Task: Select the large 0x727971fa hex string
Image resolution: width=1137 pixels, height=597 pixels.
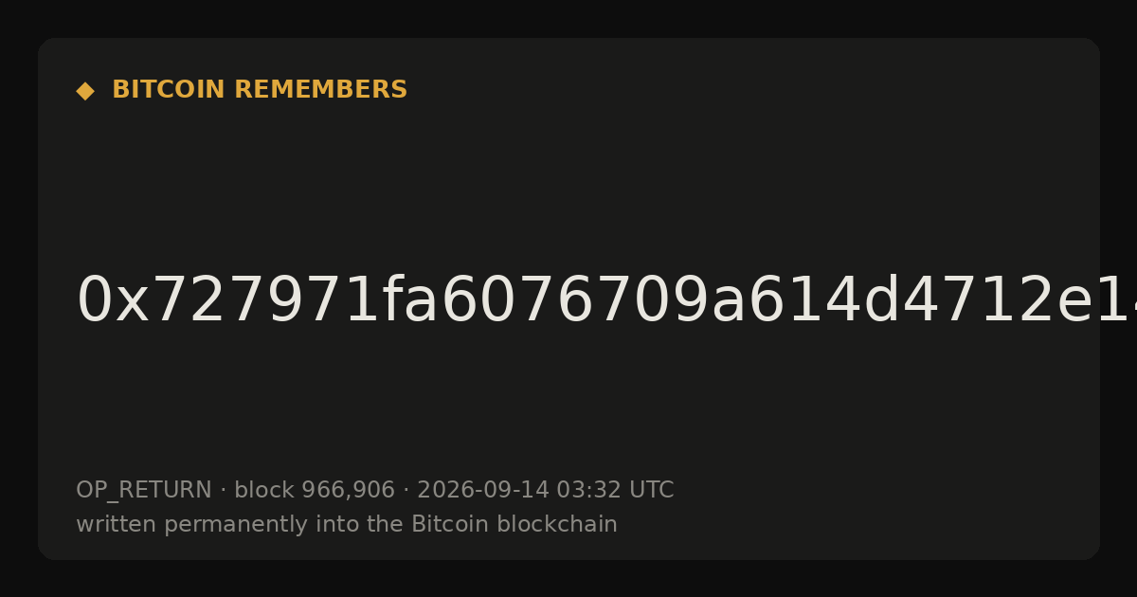Action: [606, 301]
